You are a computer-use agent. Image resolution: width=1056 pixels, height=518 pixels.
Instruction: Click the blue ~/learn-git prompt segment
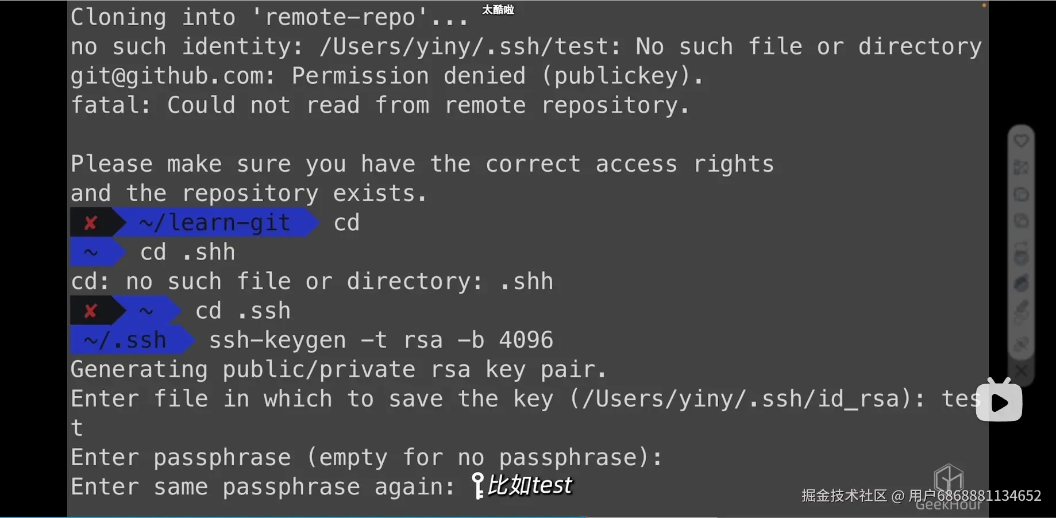click(215, 223)
